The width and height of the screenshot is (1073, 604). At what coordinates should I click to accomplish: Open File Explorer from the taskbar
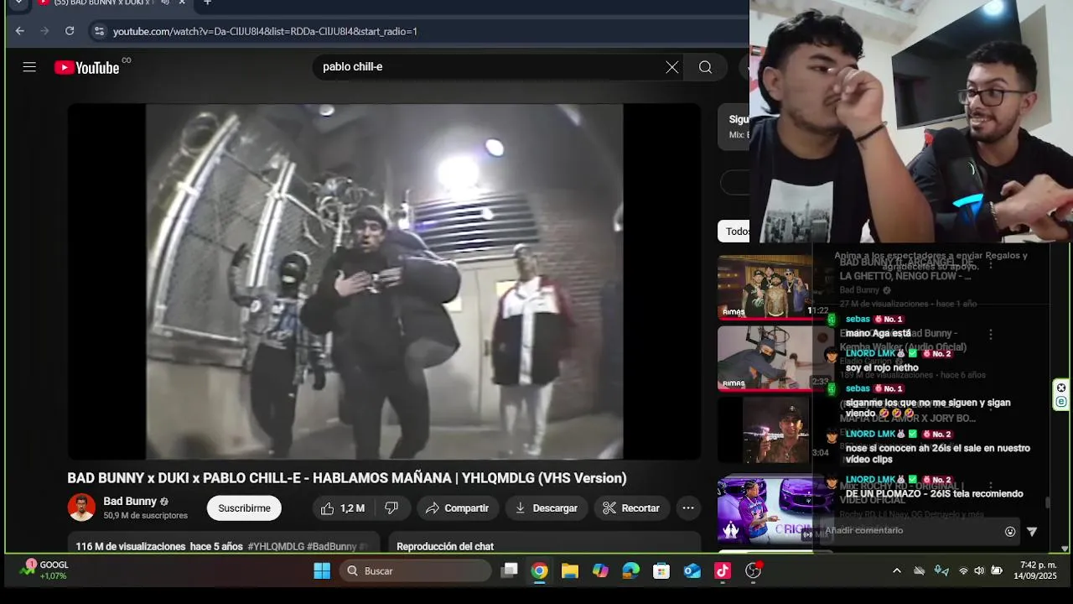click(570, 571)
